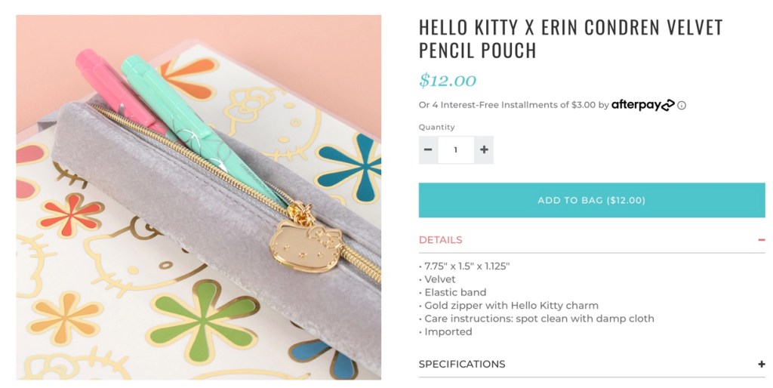Click the Afterpay logo

pos(642,105)
